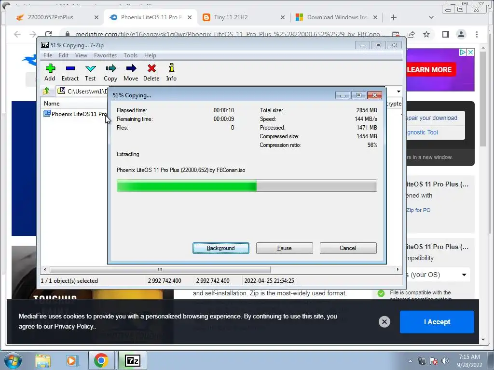Open the Windows Start menu

(x=13, y=360)
